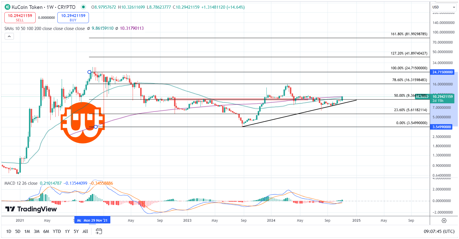Click the 09:07:45 (UTC) timezone clock
Viewport: 459px width, 239px height.
pyautogui.click(x=439, y=231)
